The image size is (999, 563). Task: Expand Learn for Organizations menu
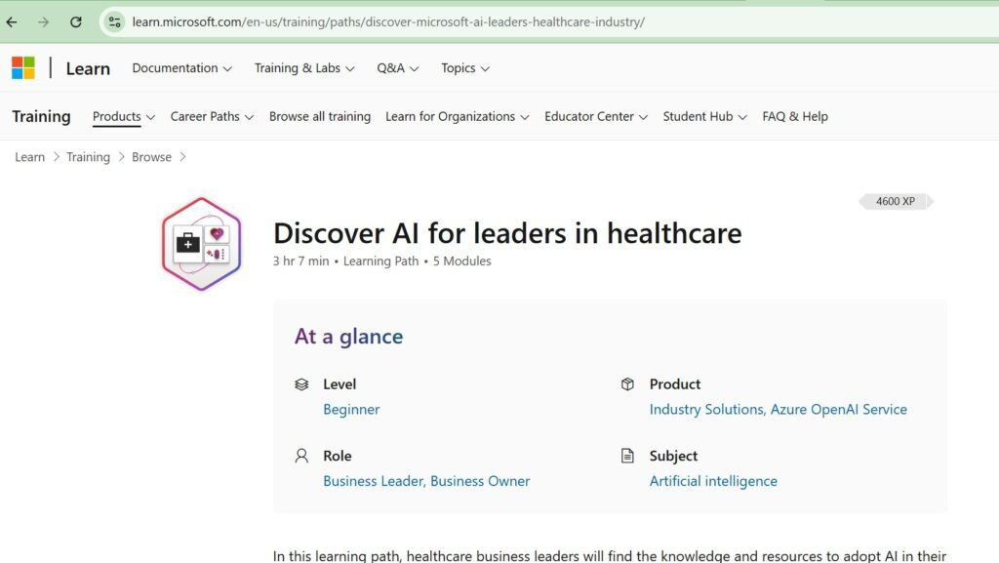pyautogui.click(x=457, y=116)
